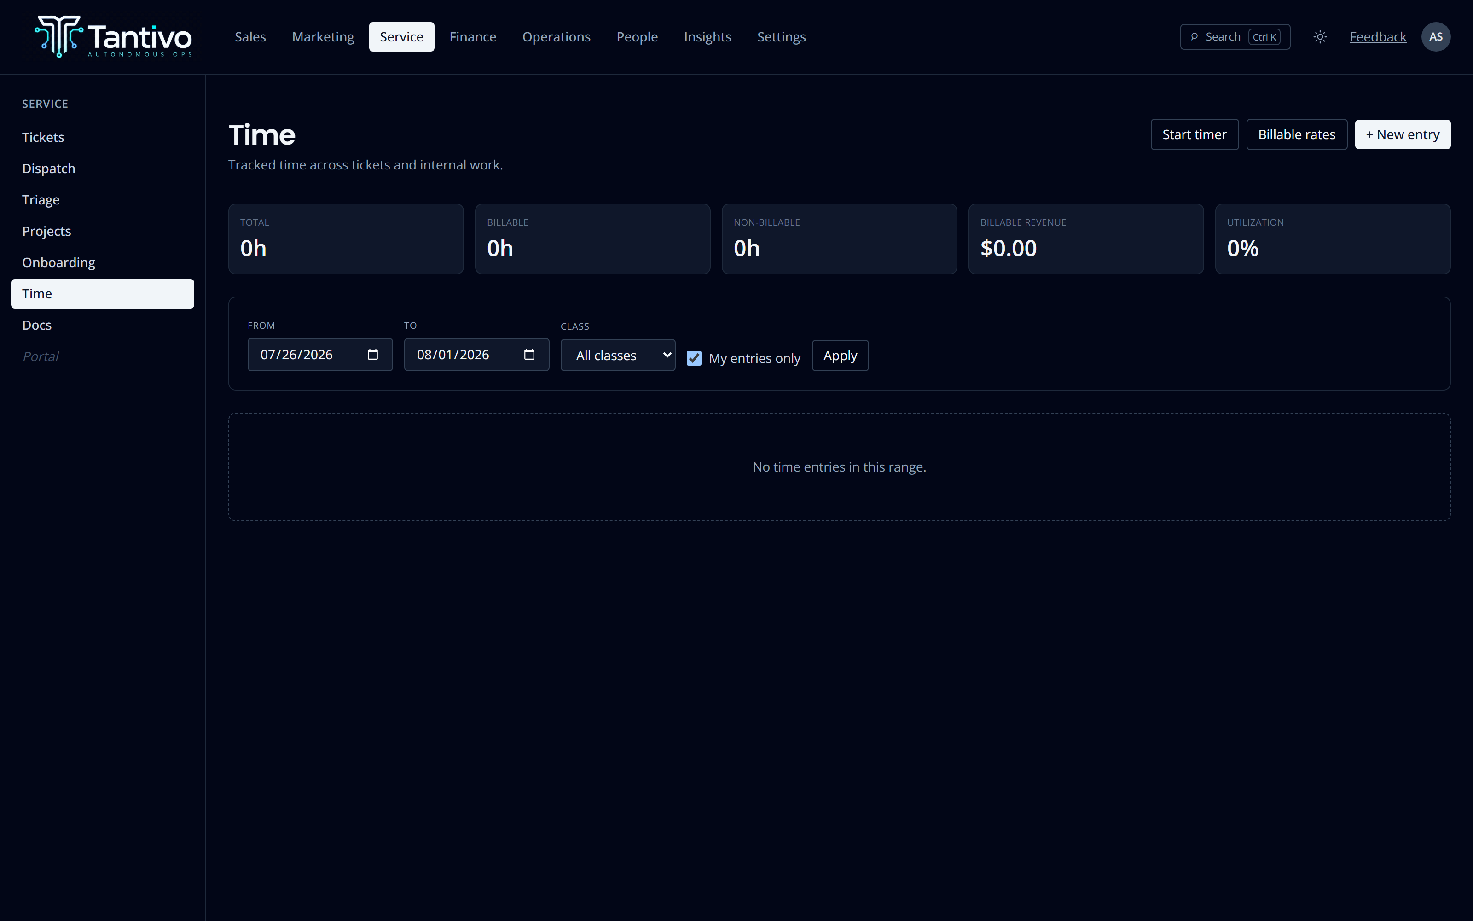This screenshot has height=921, width=1473.
Task: Create a new time entry
Action: click(1403, 134)
